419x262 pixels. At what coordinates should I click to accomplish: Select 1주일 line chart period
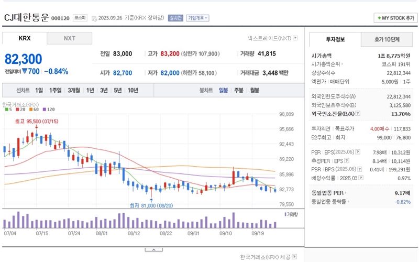click(56, 90)
